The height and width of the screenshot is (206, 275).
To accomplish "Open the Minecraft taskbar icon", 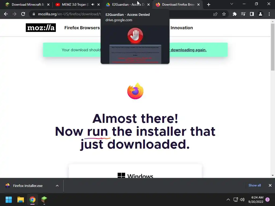I will [x=44, y=200].
